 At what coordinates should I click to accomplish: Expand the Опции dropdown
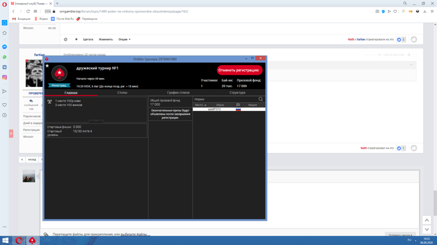pyautogui.click(x=125, y=39)
